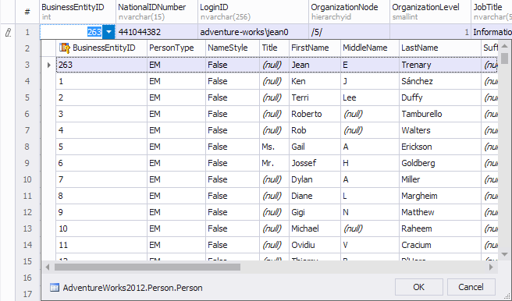Viewport: 512px width, 301px height.
Task: Click the horizontal scrollbar thumb
Action: pyautogui.click(x=148, y=267)
